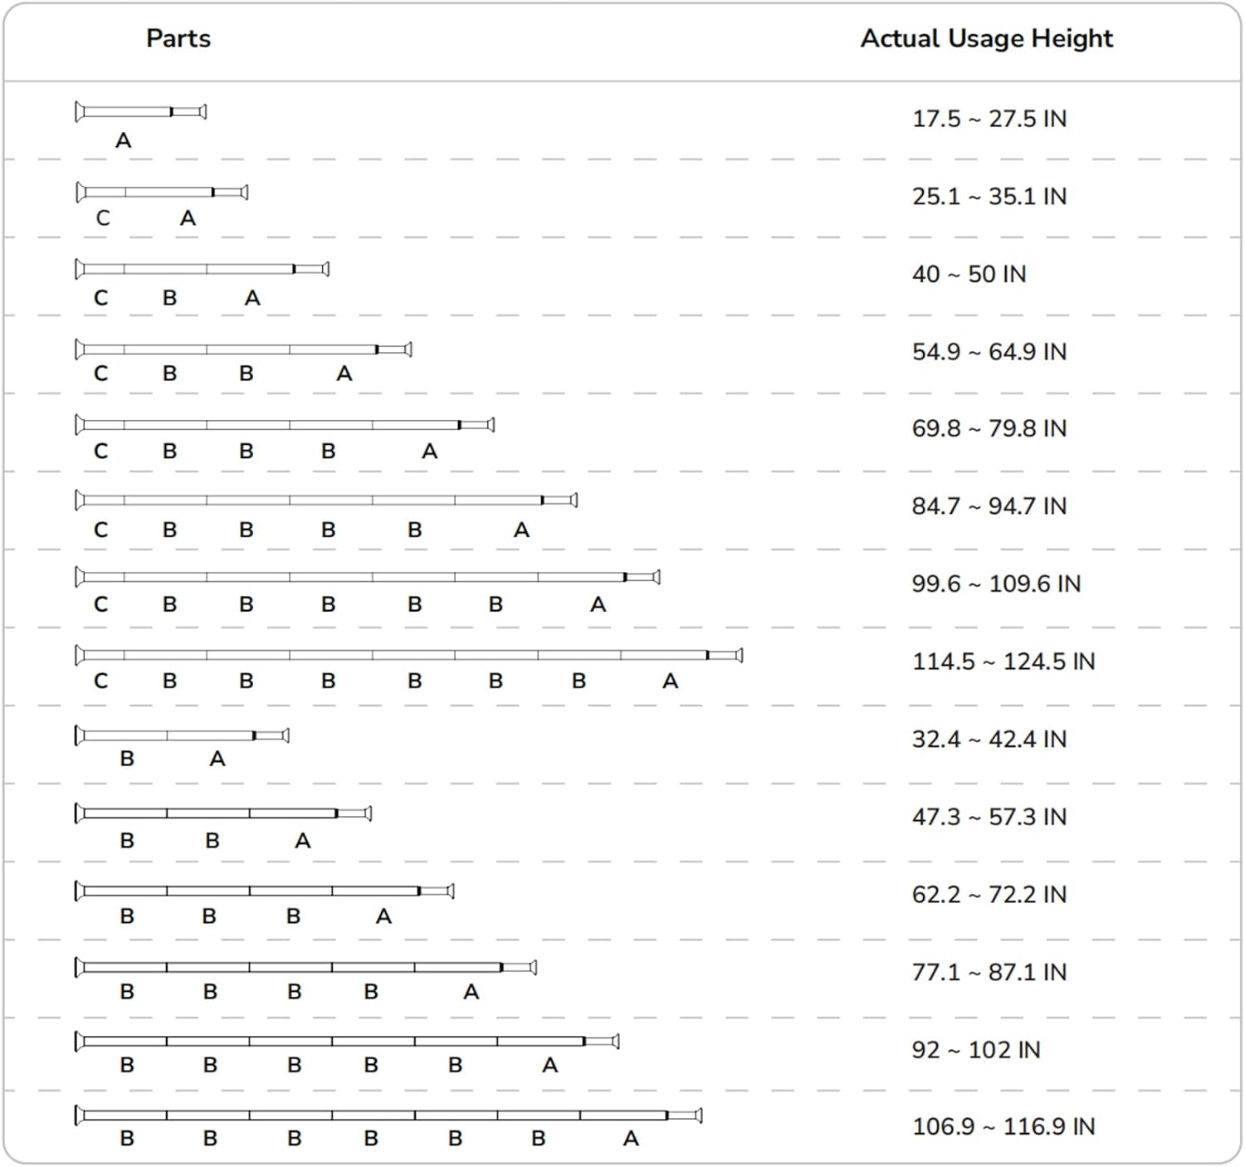This screenshot has height=1167, width=1245.
Task: Select the 17.5 ~ 27.5 IN height value
Action: click(x=989, y=119)
